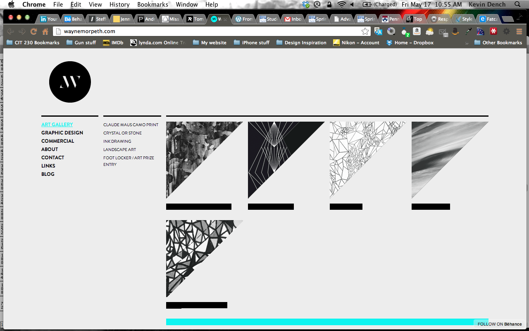Click the MW circular site logo
529x331 pixels.
70,82
